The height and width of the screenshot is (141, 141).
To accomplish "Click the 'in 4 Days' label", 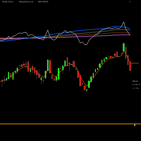I will tap(136, 88).
